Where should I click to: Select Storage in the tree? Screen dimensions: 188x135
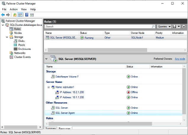point(19,37)
